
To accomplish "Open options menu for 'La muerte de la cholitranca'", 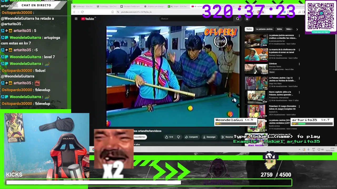I will (299, 50).
